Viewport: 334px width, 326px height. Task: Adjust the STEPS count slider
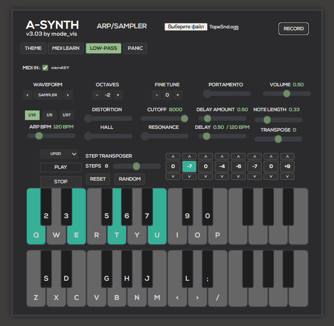[137, 166]
